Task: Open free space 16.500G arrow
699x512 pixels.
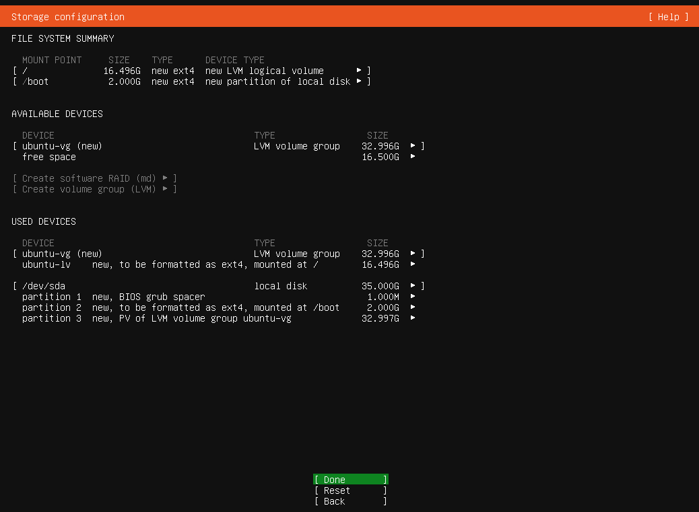Action: (413, 157)
